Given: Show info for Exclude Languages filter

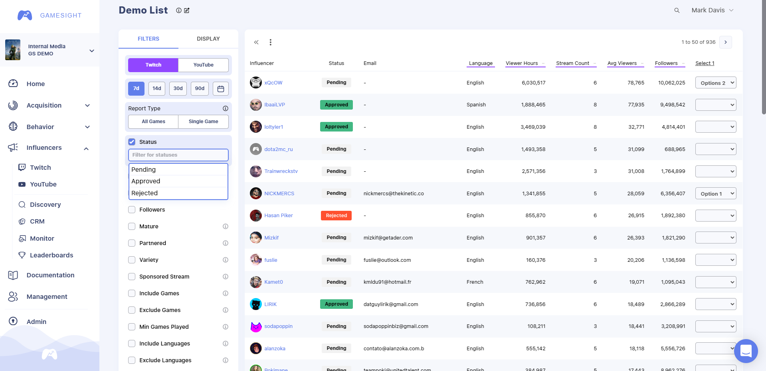Looking at the screenshot, I should [x=226, y=360].
